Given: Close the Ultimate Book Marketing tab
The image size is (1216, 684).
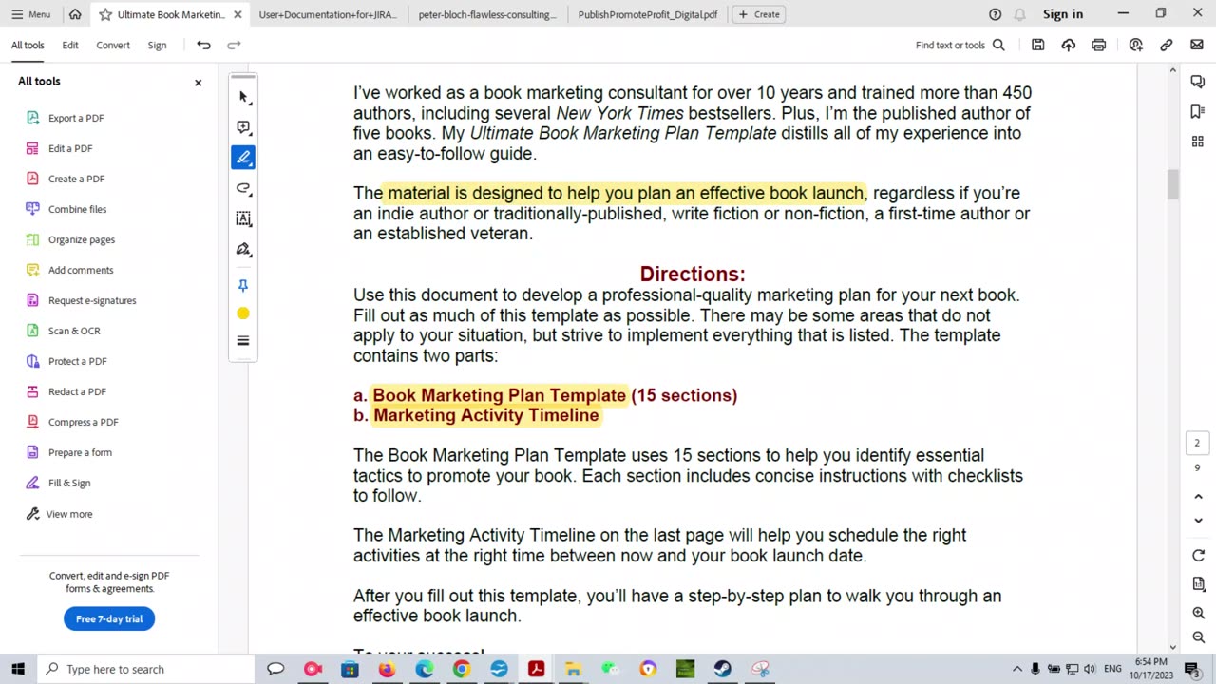Looking at the screenshot, I should pos(237,14).
